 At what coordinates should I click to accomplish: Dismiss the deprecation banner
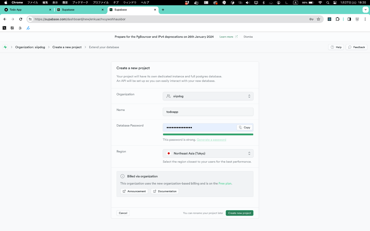click(x=248, y=37)
